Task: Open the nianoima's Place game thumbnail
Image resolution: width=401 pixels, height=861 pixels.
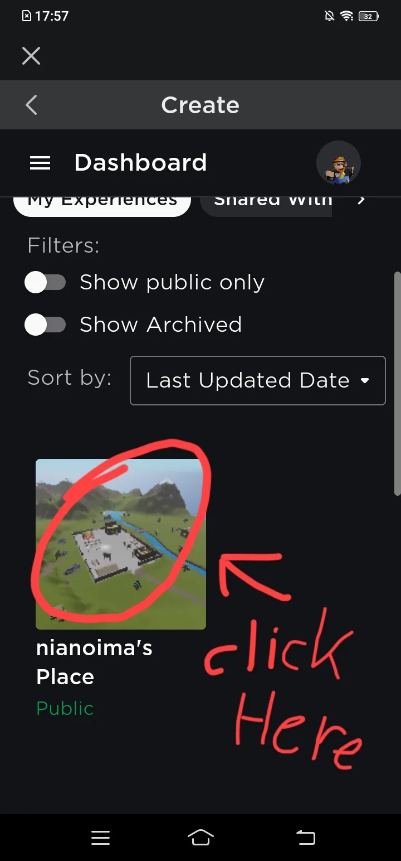Action: [x=121, y=544]
